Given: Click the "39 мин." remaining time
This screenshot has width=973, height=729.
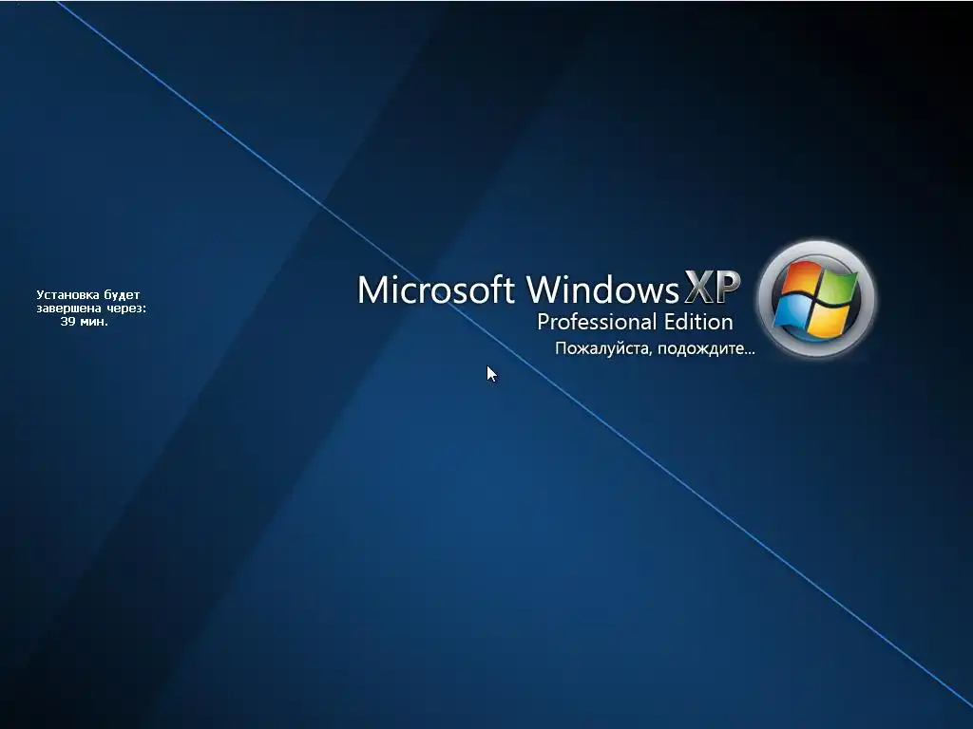Looking at the screenshot, I should click(x=85, y=321).
